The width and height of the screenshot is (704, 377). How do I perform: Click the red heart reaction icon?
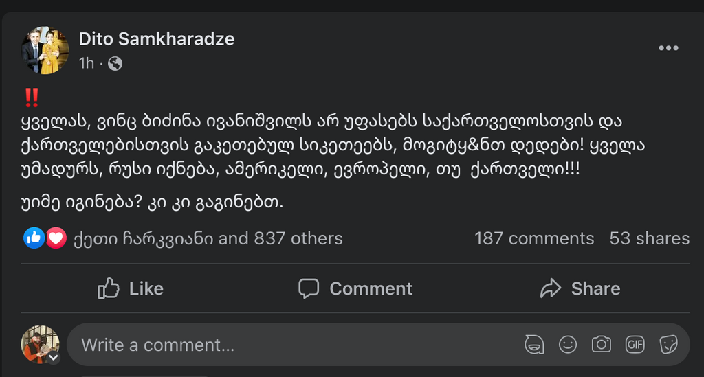(56, 238)
